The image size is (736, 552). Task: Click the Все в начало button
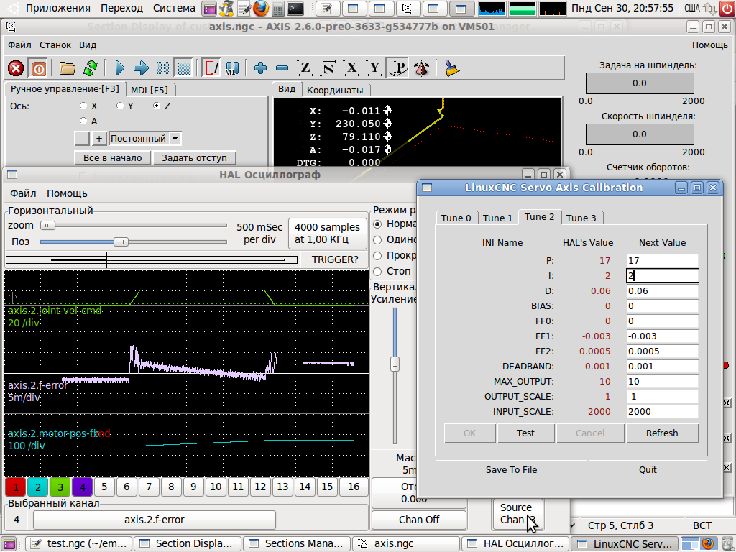113,158
